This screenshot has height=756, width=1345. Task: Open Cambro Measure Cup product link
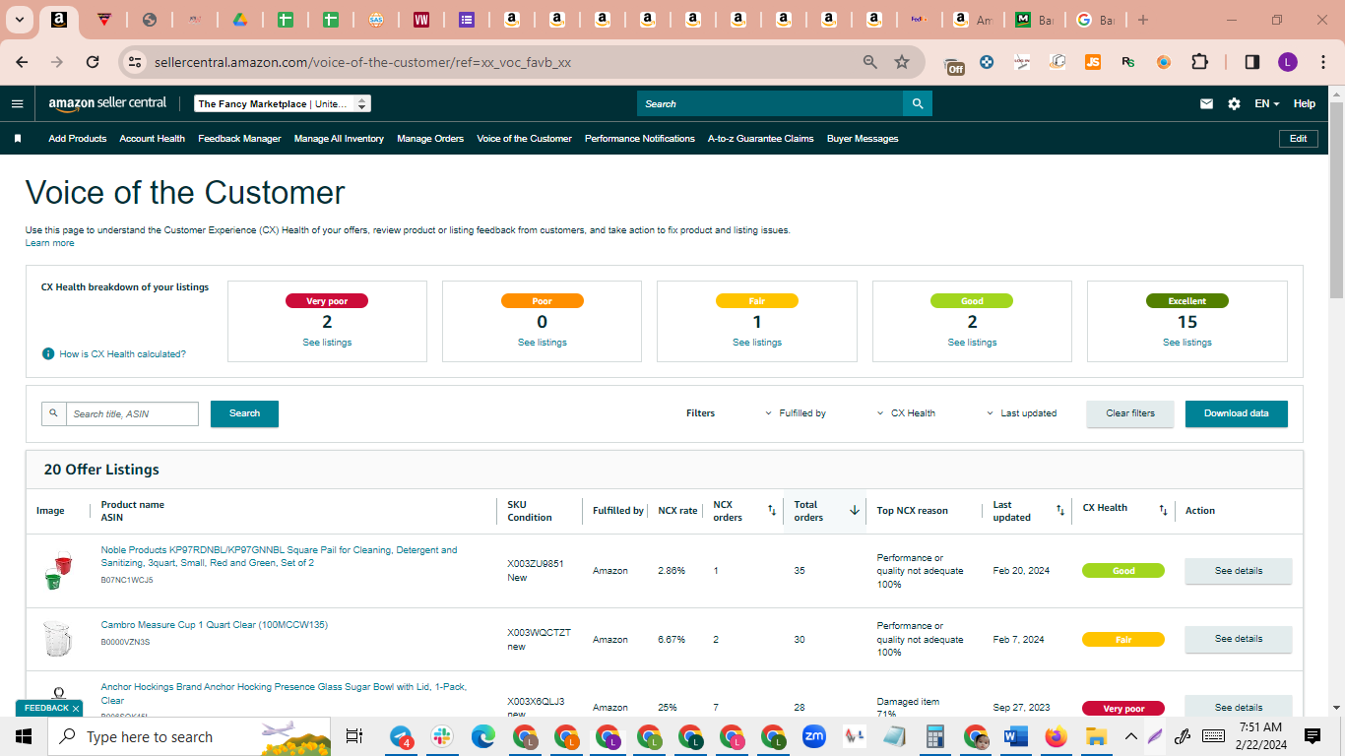click(215, 625)
